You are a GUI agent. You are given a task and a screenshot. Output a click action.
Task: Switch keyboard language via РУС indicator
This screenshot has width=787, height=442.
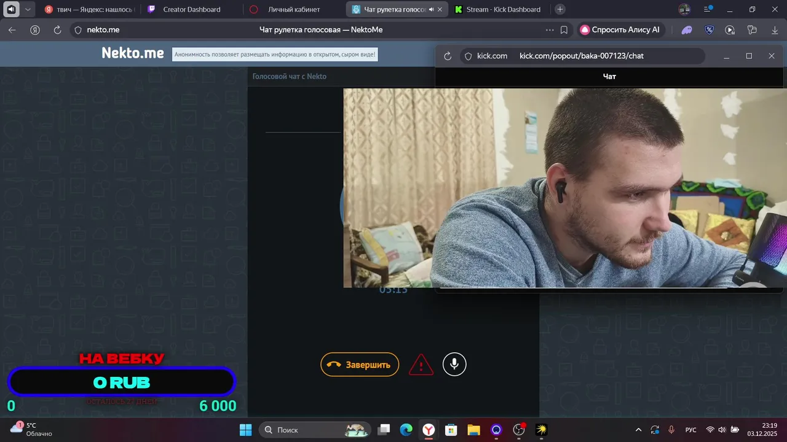pyautogui.click(x=691, y=430)
